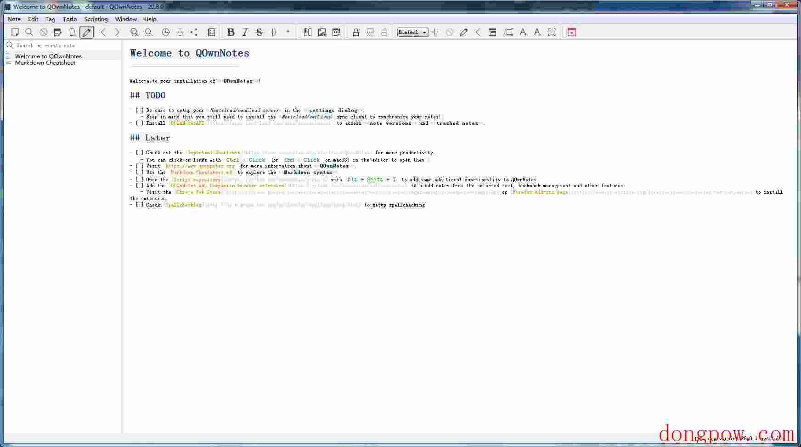Click the Markdown Cheatsheet.md link
801x447 pixels.
(x=202, y=172)
